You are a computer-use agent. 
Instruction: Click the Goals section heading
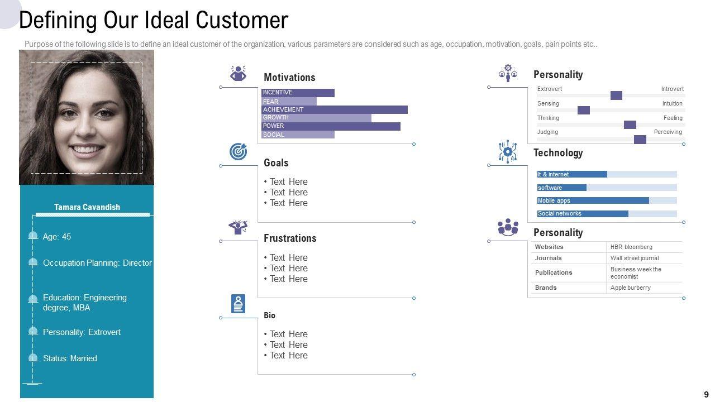click(276, 163)
